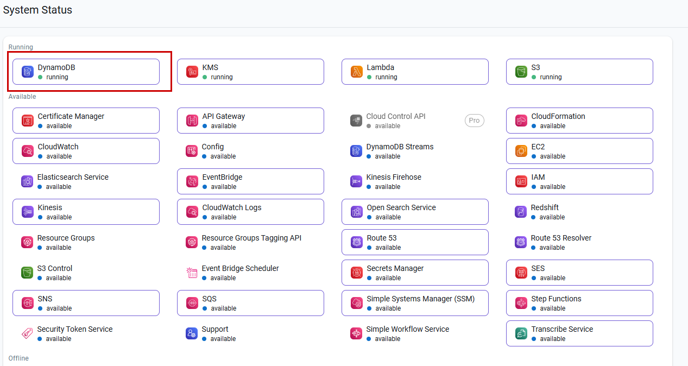Click the Pro badge beside Cloud Control API
The image size is (688, 366).
474,121
